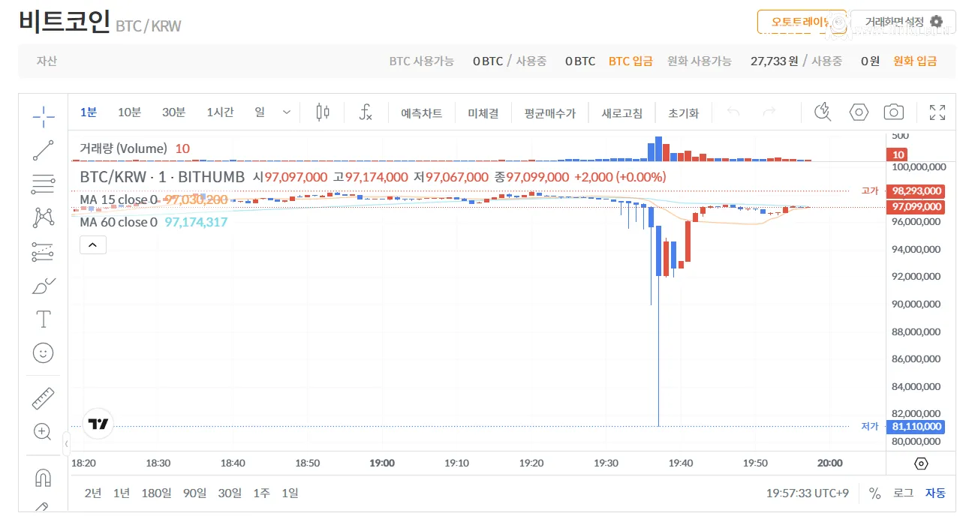Open the 원화 입금 deposit link
This screenshot has height=519, width=960.
[915, 61]
